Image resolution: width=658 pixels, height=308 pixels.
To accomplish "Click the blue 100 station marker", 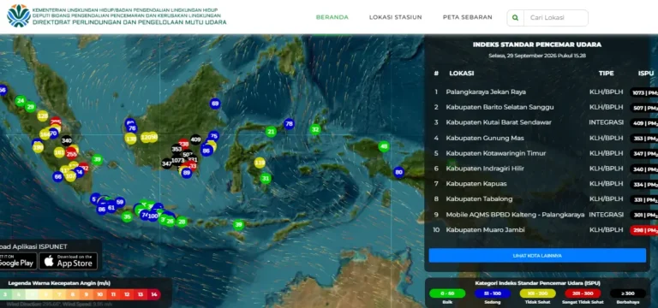I will (x=153, y=216).
